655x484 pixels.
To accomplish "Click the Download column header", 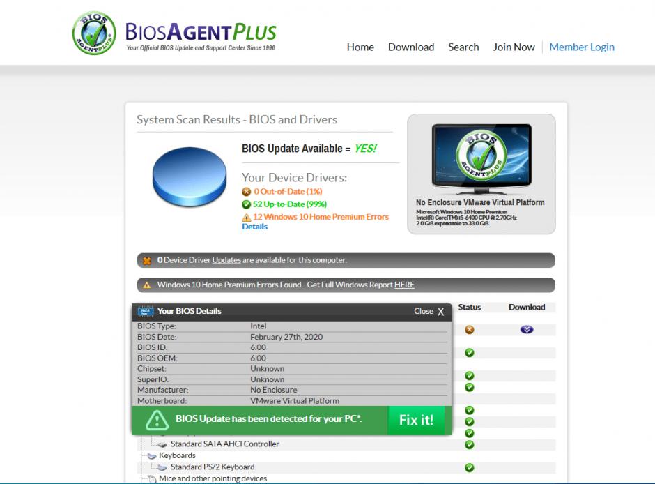I will click(527, 307).
